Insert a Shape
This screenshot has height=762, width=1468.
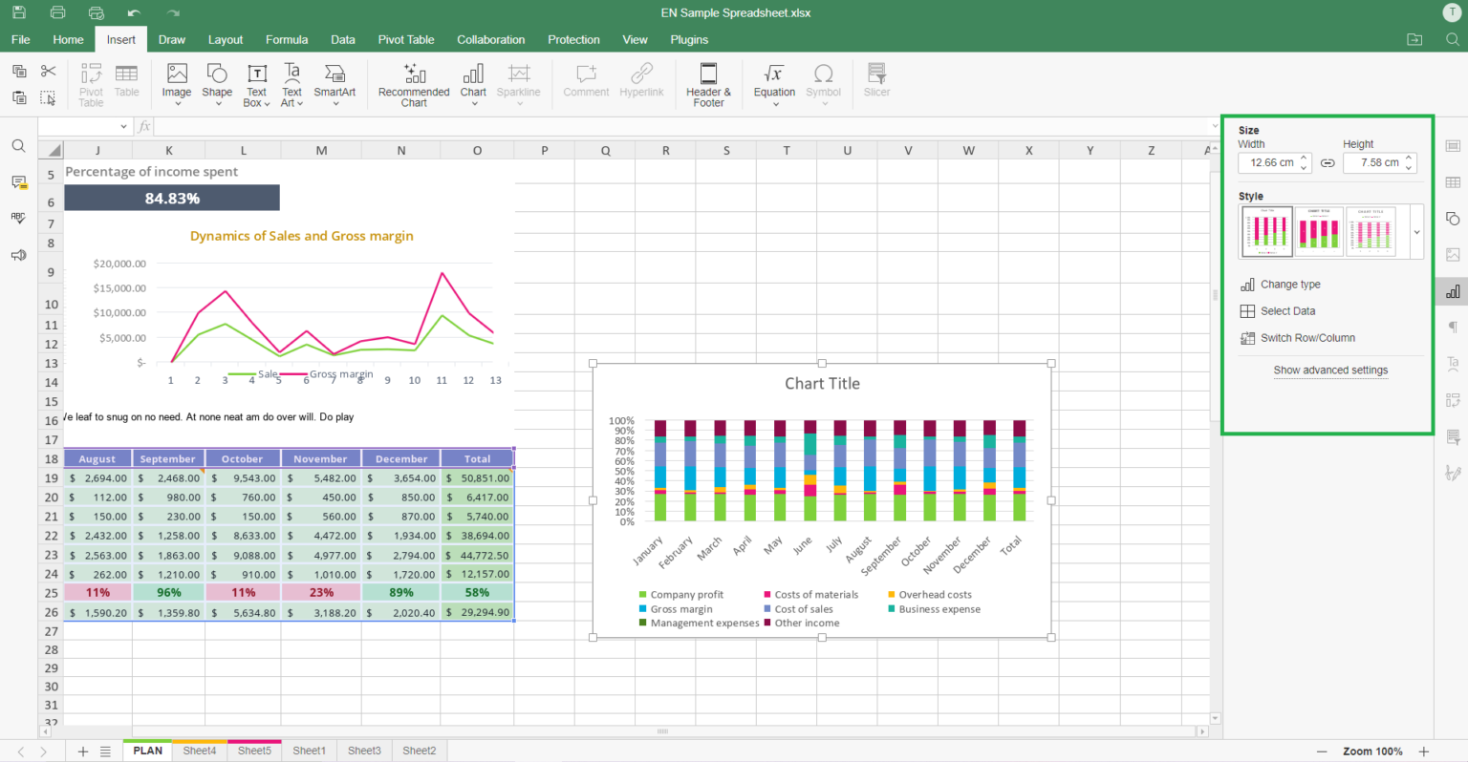point(217,84)
